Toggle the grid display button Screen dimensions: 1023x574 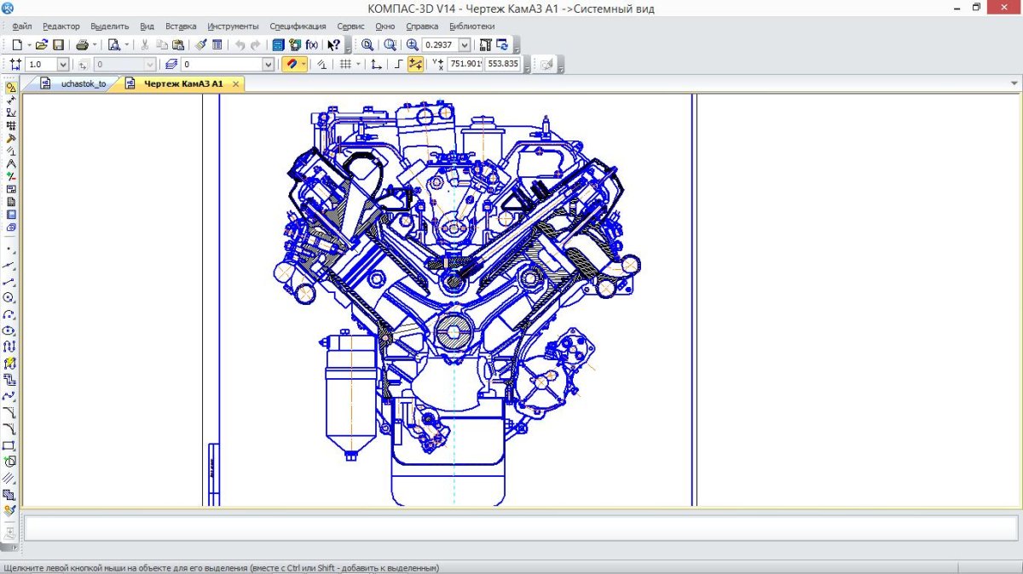345,65
